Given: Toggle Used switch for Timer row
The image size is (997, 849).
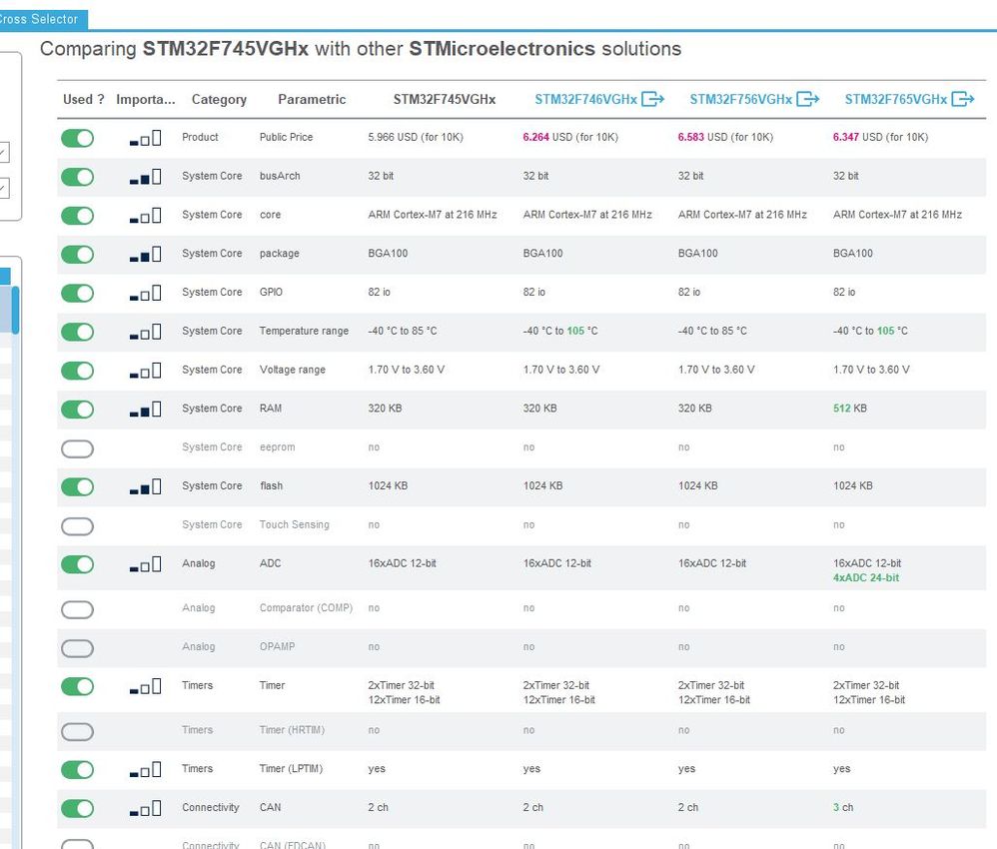Looking at the screenshot, I should click(78, 687).
